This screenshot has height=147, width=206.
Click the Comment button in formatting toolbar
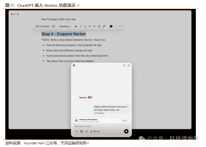(x=43, y=26)
